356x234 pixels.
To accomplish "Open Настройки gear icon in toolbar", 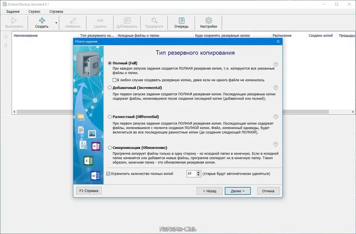I will (208, 20).
